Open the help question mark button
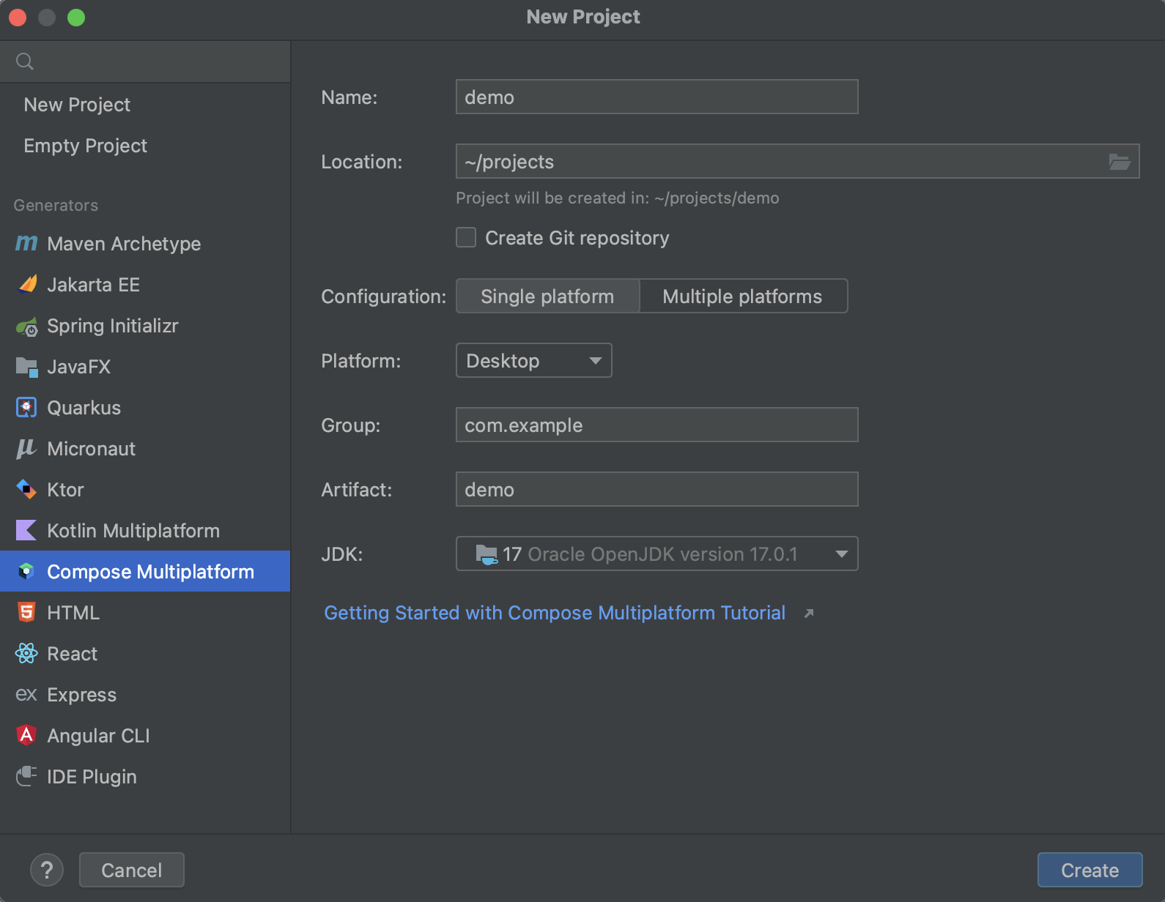The width and height of the screenshot is (1165, 902). [x=47, y=870]
